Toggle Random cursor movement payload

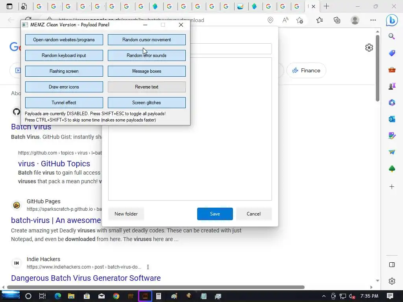(146, 40)
